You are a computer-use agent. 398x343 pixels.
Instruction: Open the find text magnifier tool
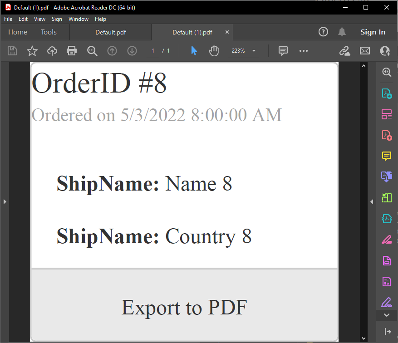pos(92,51)
